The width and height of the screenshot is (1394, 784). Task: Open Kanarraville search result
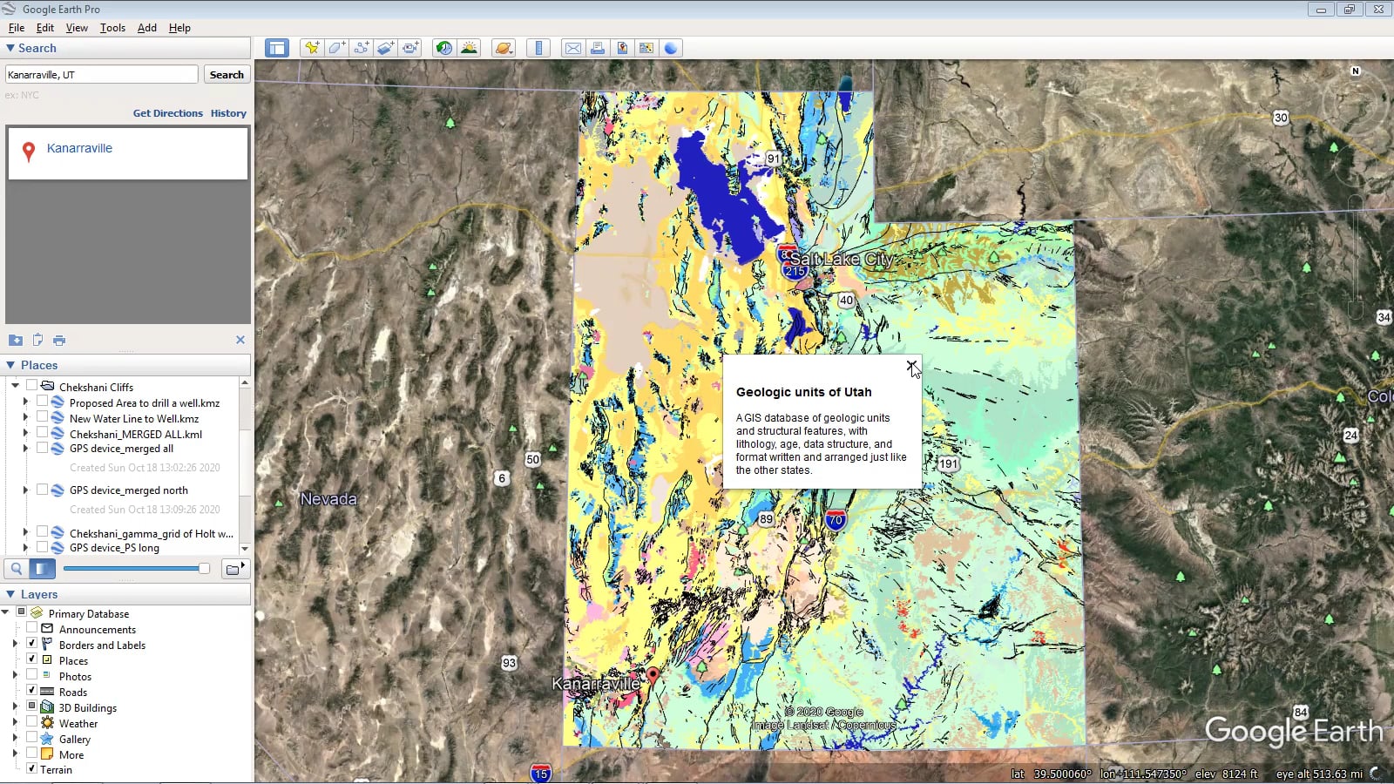(x=79, y=148)
